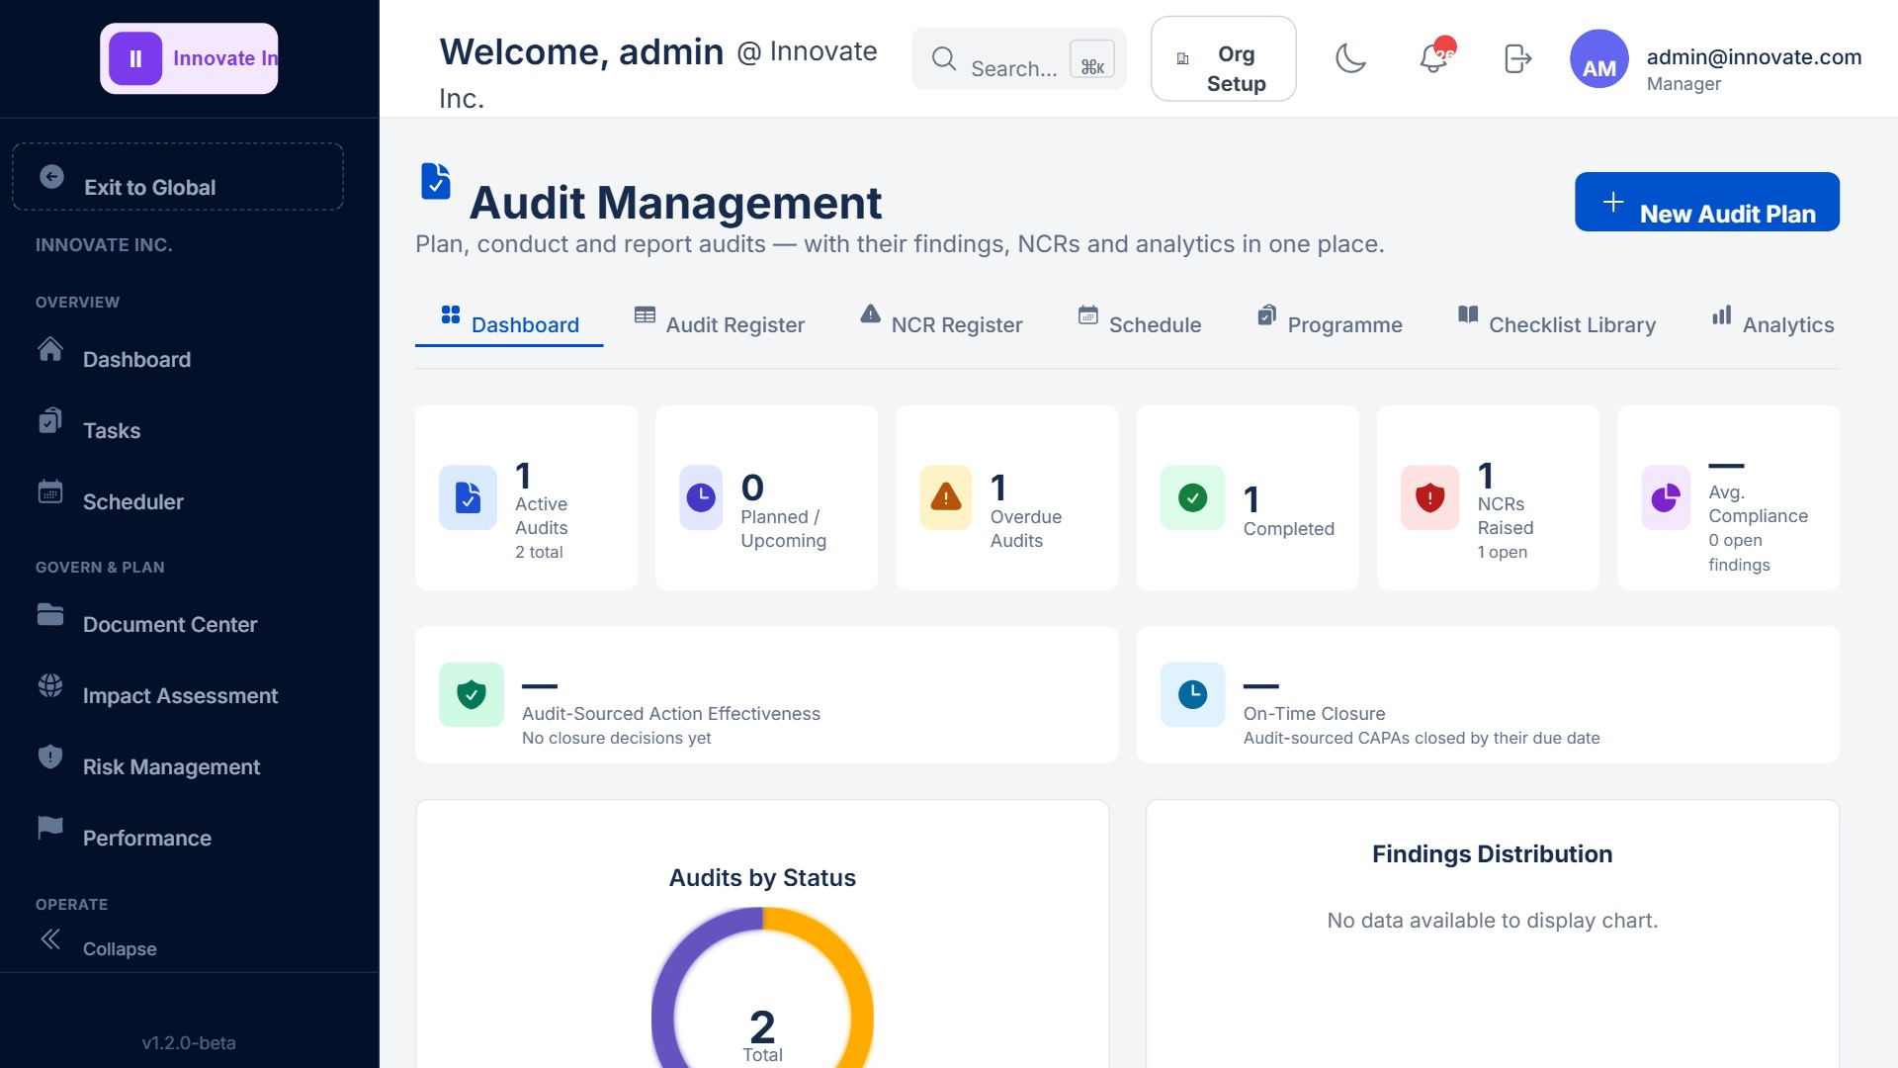
Task: Click the Impact Assessment globe icon
Action: pos(50,685)
